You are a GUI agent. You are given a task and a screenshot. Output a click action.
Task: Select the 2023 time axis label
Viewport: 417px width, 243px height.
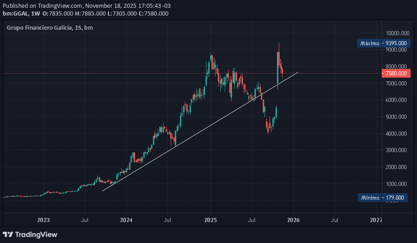coord(43,220)
